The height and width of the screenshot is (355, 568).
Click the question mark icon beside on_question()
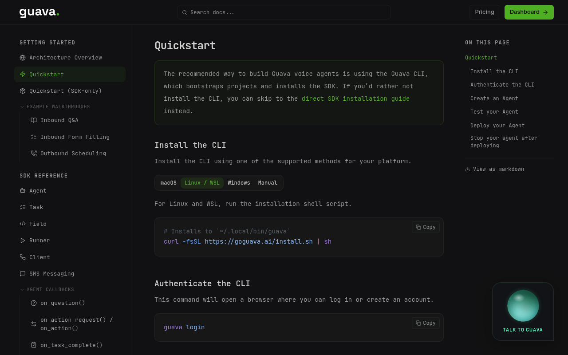[x=34, y=303]
